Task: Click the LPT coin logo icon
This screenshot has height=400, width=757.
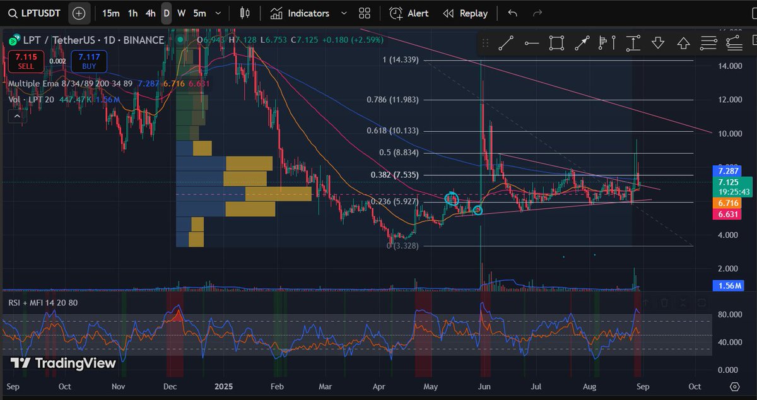Action: click(13, 40)
